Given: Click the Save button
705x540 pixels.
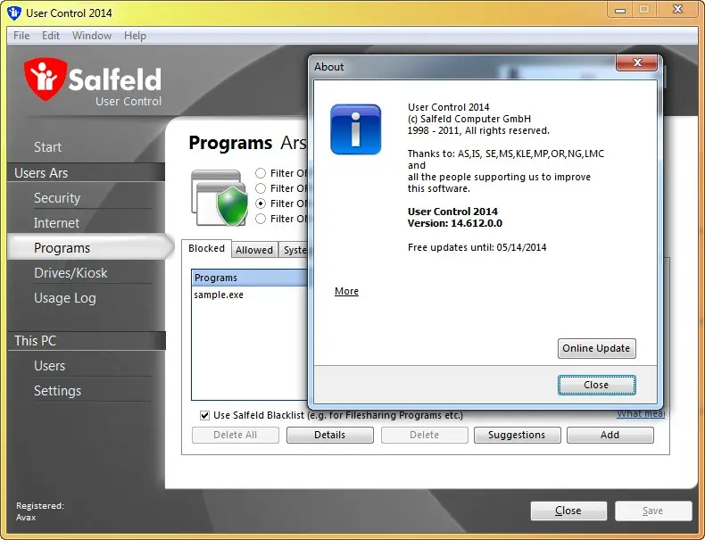Looking at the screenshot, I should (x=653, y=511).
